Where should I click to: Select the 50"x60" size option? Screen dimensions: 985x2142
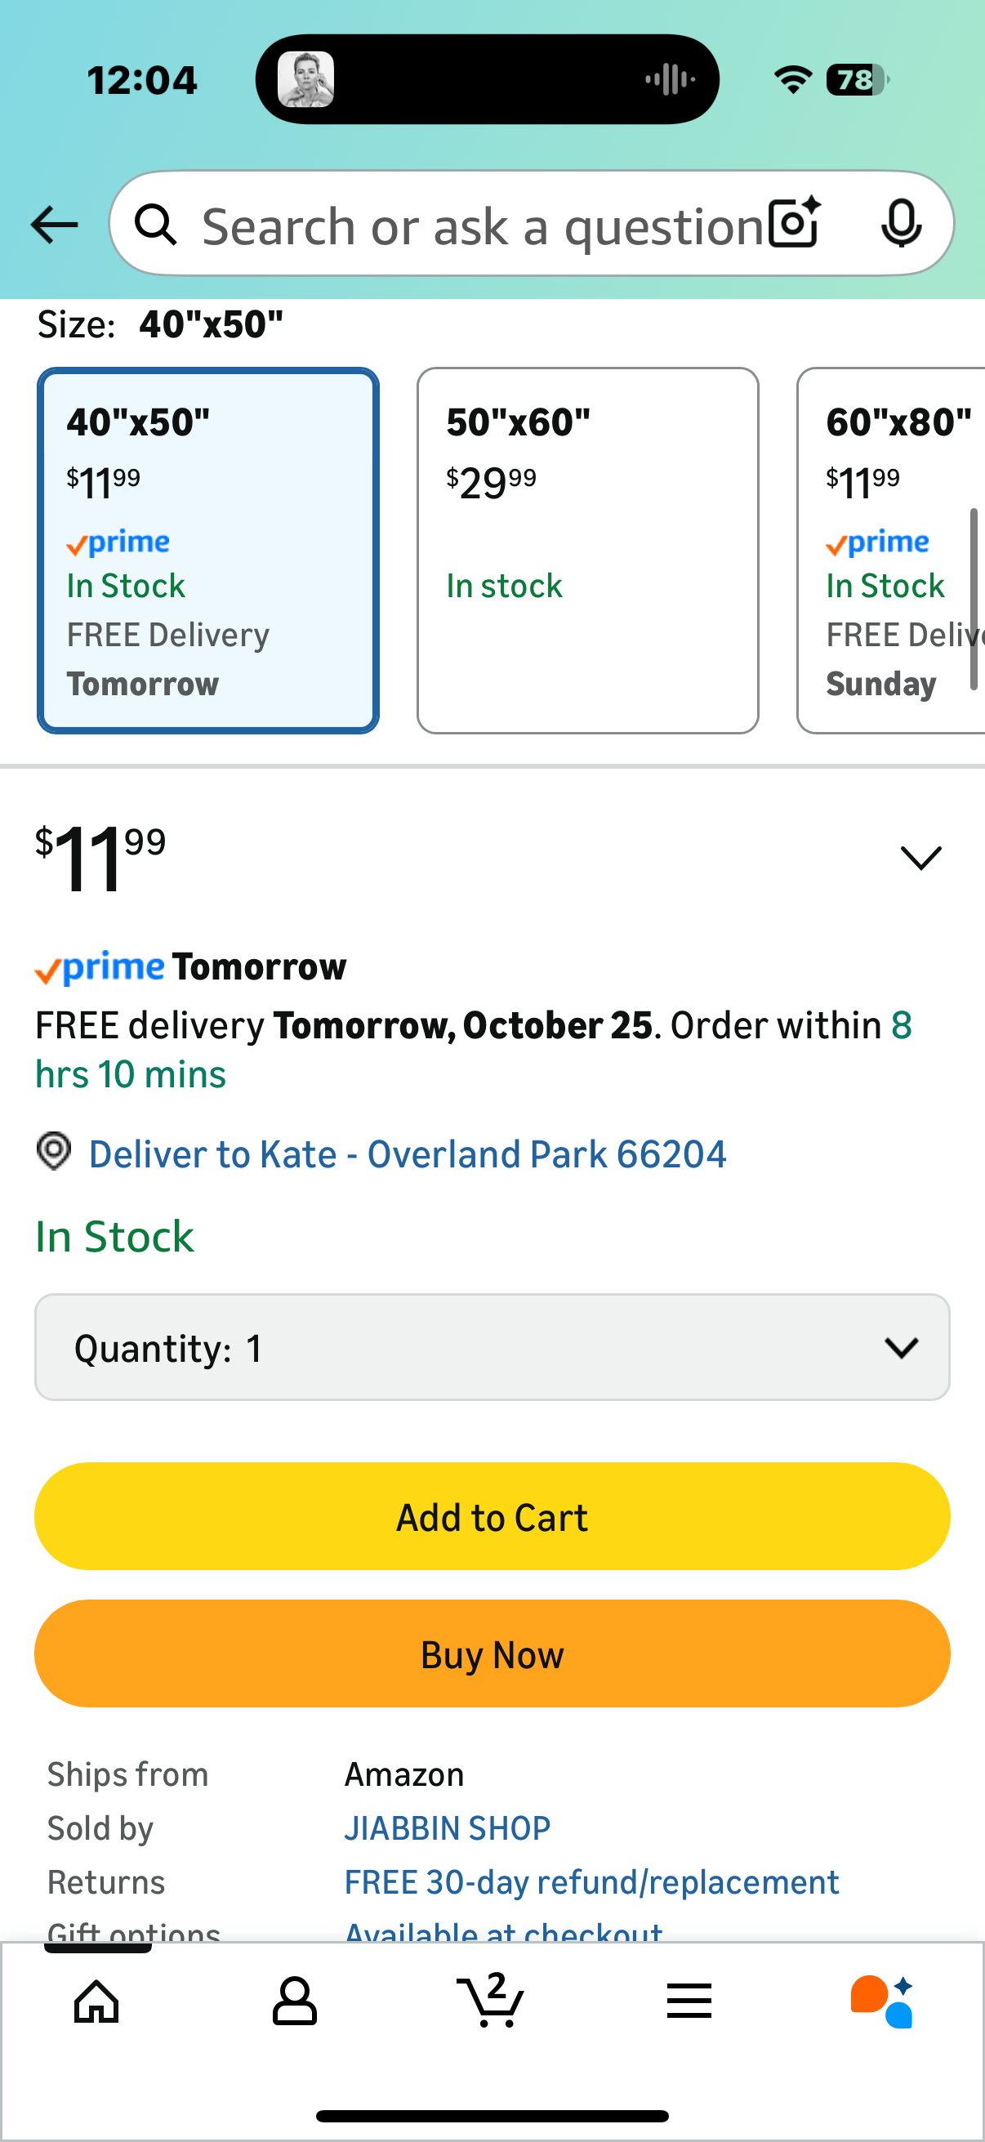pos(588,551)
